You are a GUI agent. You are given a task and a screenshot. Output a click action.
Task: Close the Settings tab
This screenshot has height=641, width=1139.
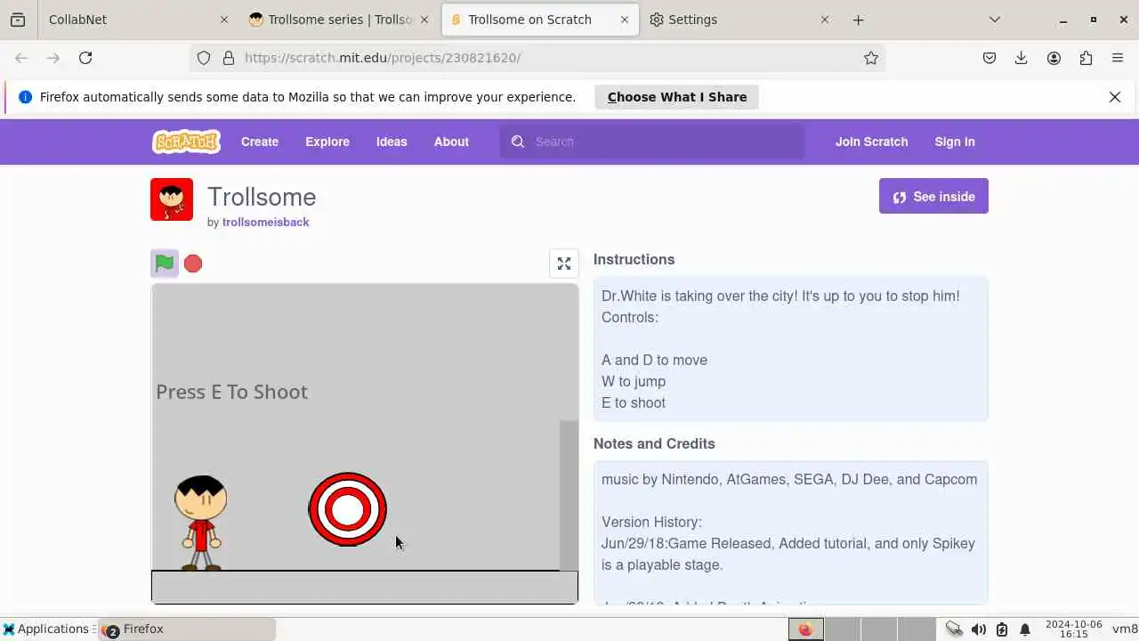click(x=824, y=20)
